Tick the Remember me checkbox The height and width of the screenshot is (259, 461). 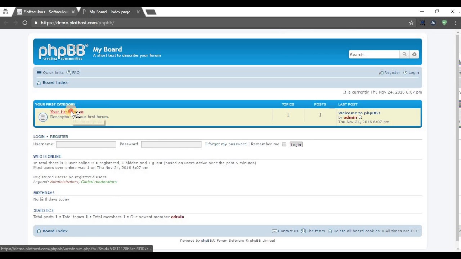click(x=284, y=144)
